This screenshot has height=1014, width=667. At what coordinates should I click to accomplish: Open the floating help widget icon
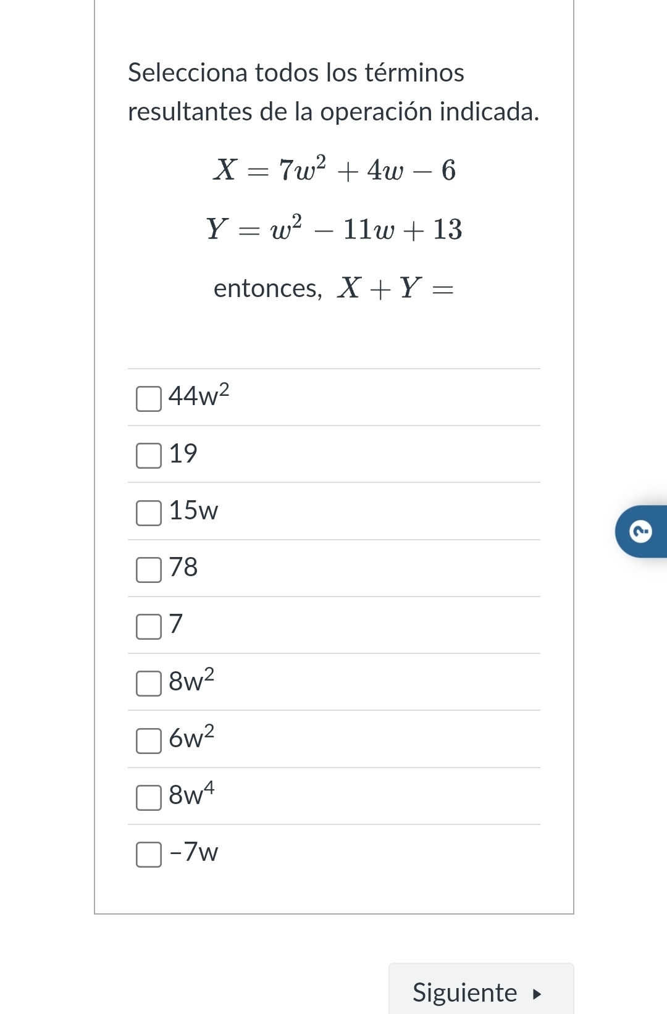[x=641, y=531]
